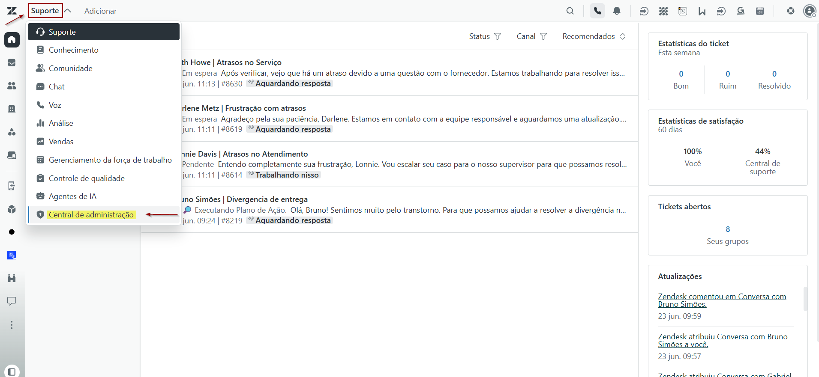
Task: Open Organizations building icon in sidebar
Action: 12,109
